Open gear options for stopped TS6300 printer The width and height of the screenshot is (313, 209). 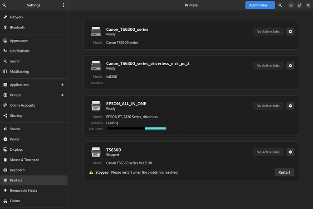290,152
